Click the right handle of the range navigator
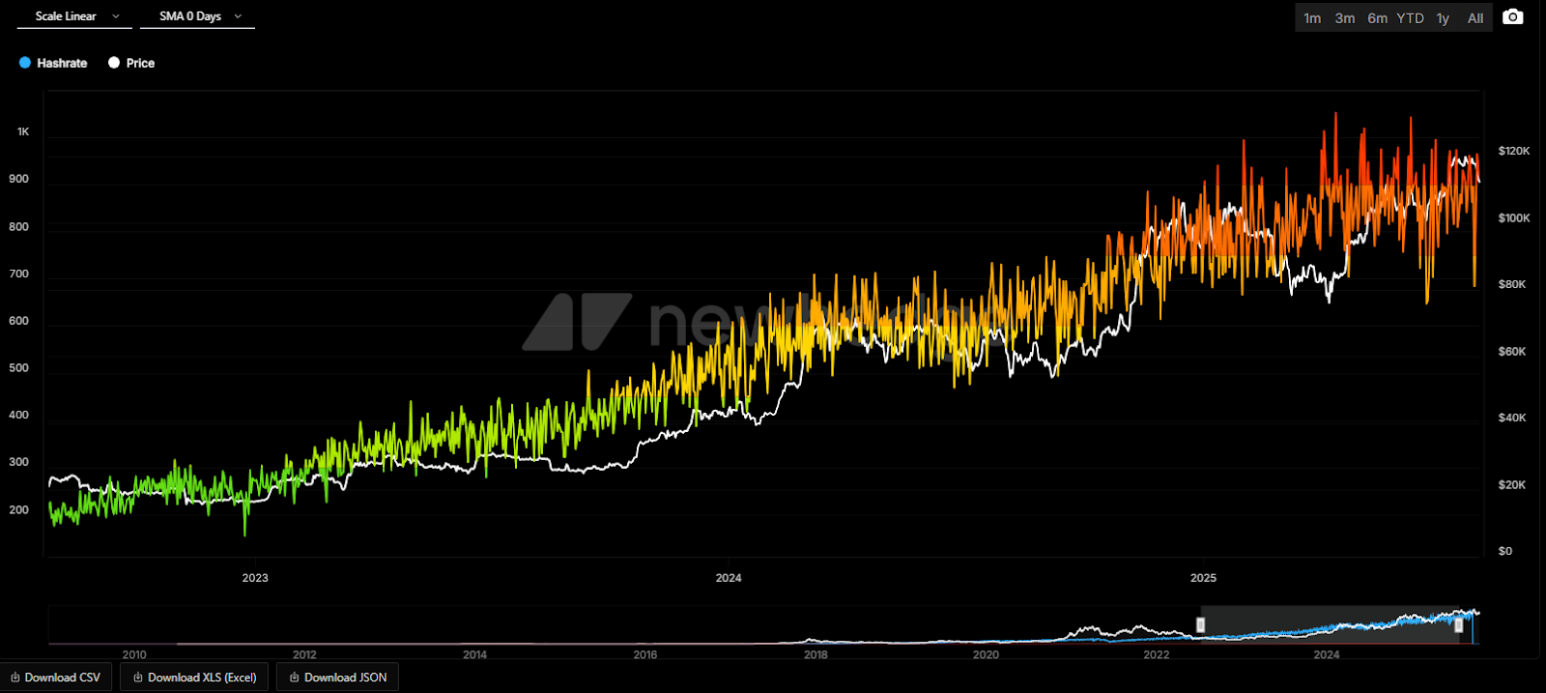 coord(1459,625)
